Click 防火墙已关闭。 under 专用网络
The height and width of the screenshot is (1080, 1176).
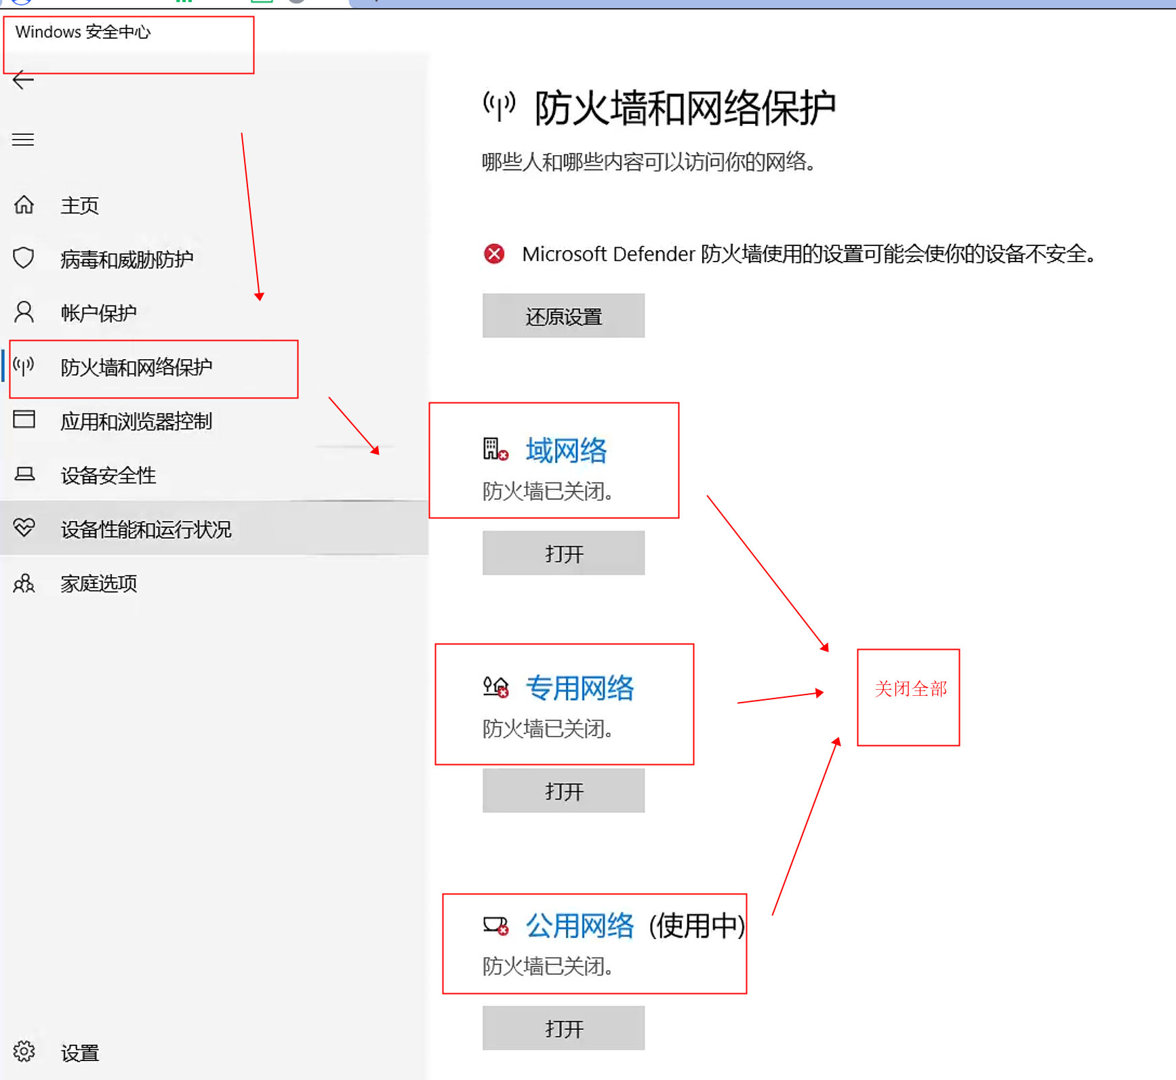548,729
